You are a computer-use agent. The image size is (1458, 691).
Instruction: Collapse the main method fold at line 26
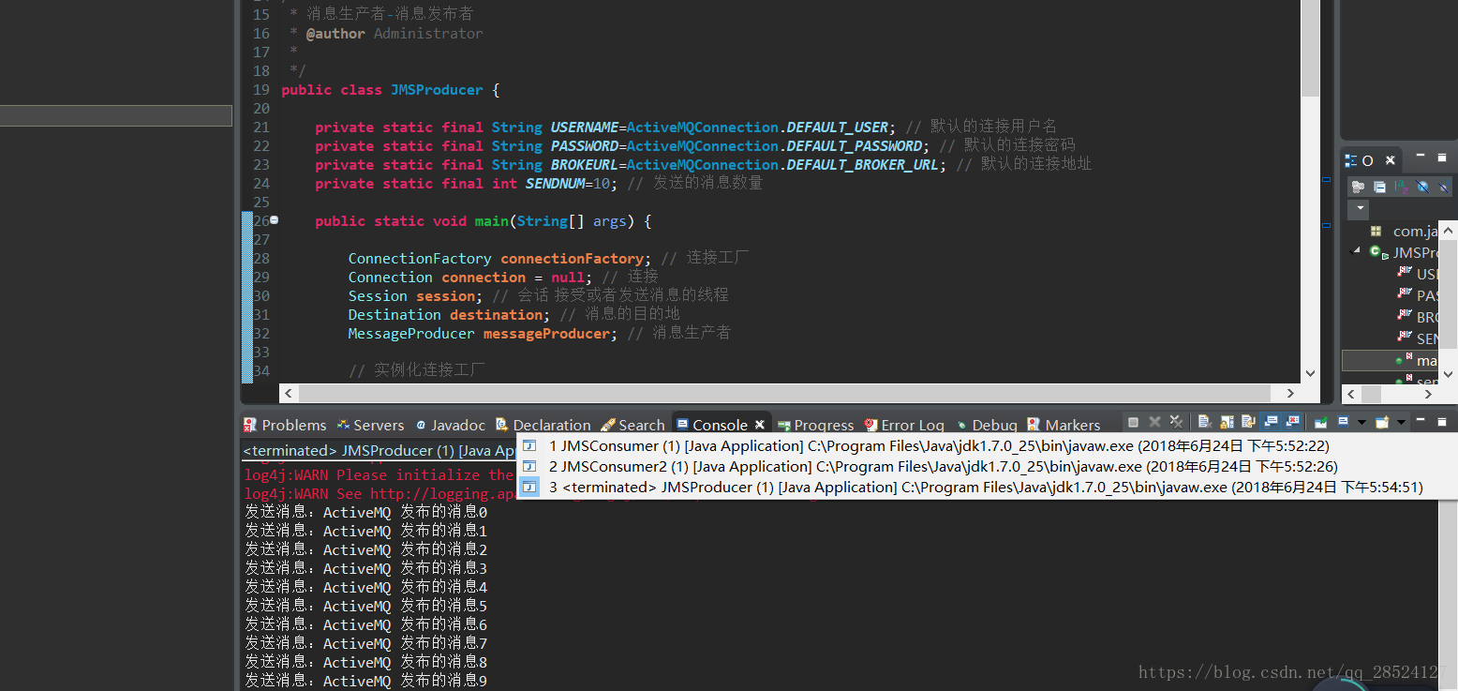[274, 220]
